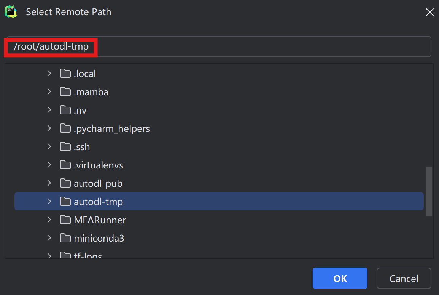Click the folder icon next to autodl-pub
The image size is (439, 295).
coord(66,183)
